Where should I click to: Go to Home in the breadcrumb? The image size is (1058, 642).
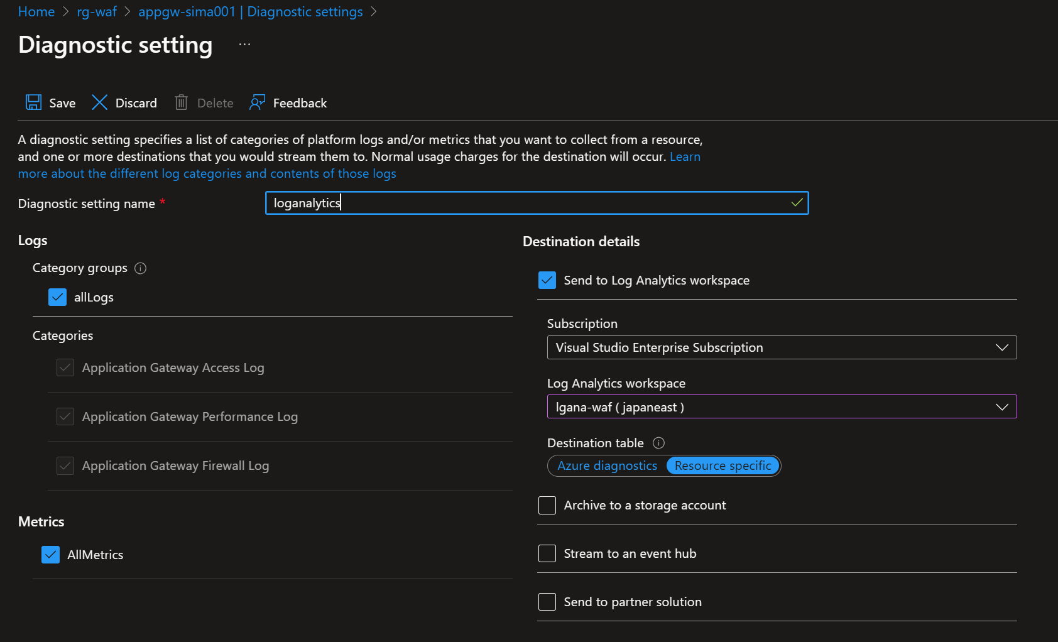click(x=36, y=12)
